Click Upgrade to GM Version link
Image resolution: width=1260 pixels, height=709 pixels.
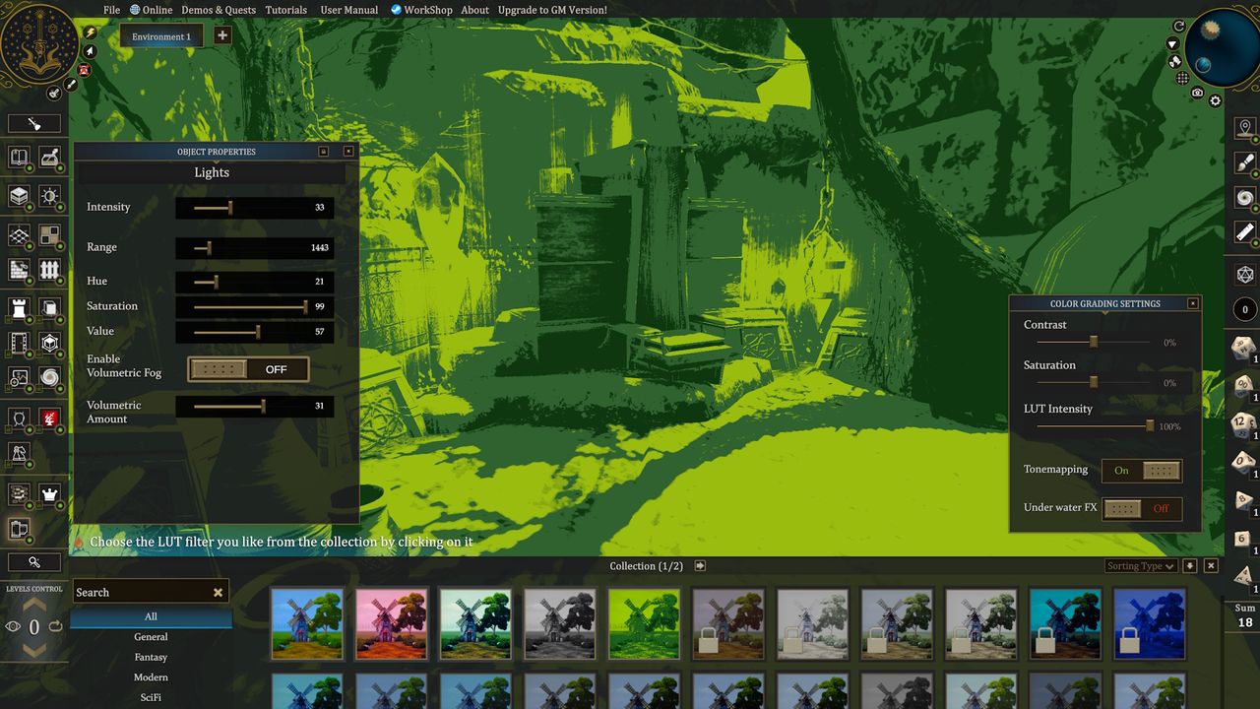(552, 10)
